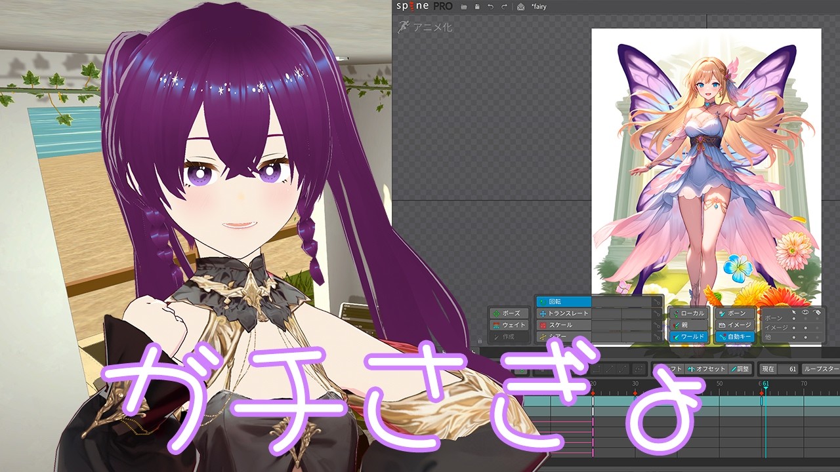The width and height of the screenshot is (840, 472).
Task: Click the save project disk icon
Action: click(x=477, y=7)
